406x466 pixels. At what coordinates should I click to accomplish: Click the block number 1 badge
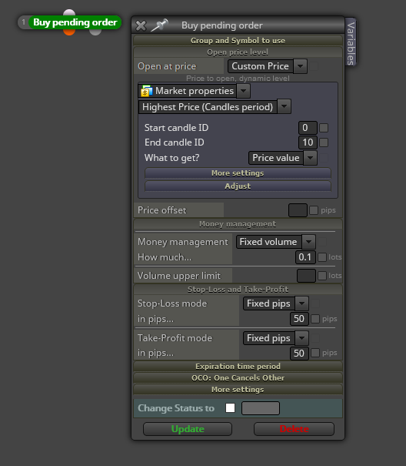[23, 22]
